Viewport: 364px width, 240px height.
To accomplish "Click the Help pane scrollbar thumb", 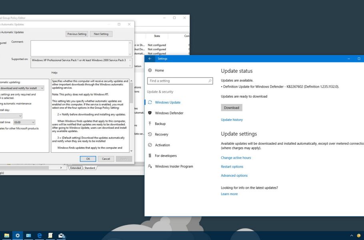I will [131, 93].
